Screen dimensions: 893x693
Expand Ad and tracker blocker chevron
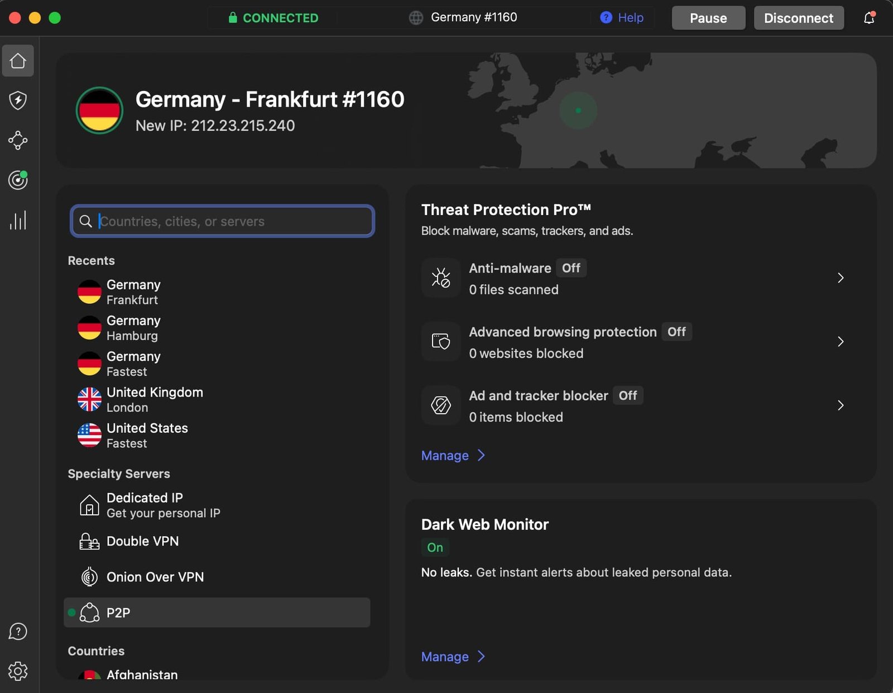pos(841,405)
